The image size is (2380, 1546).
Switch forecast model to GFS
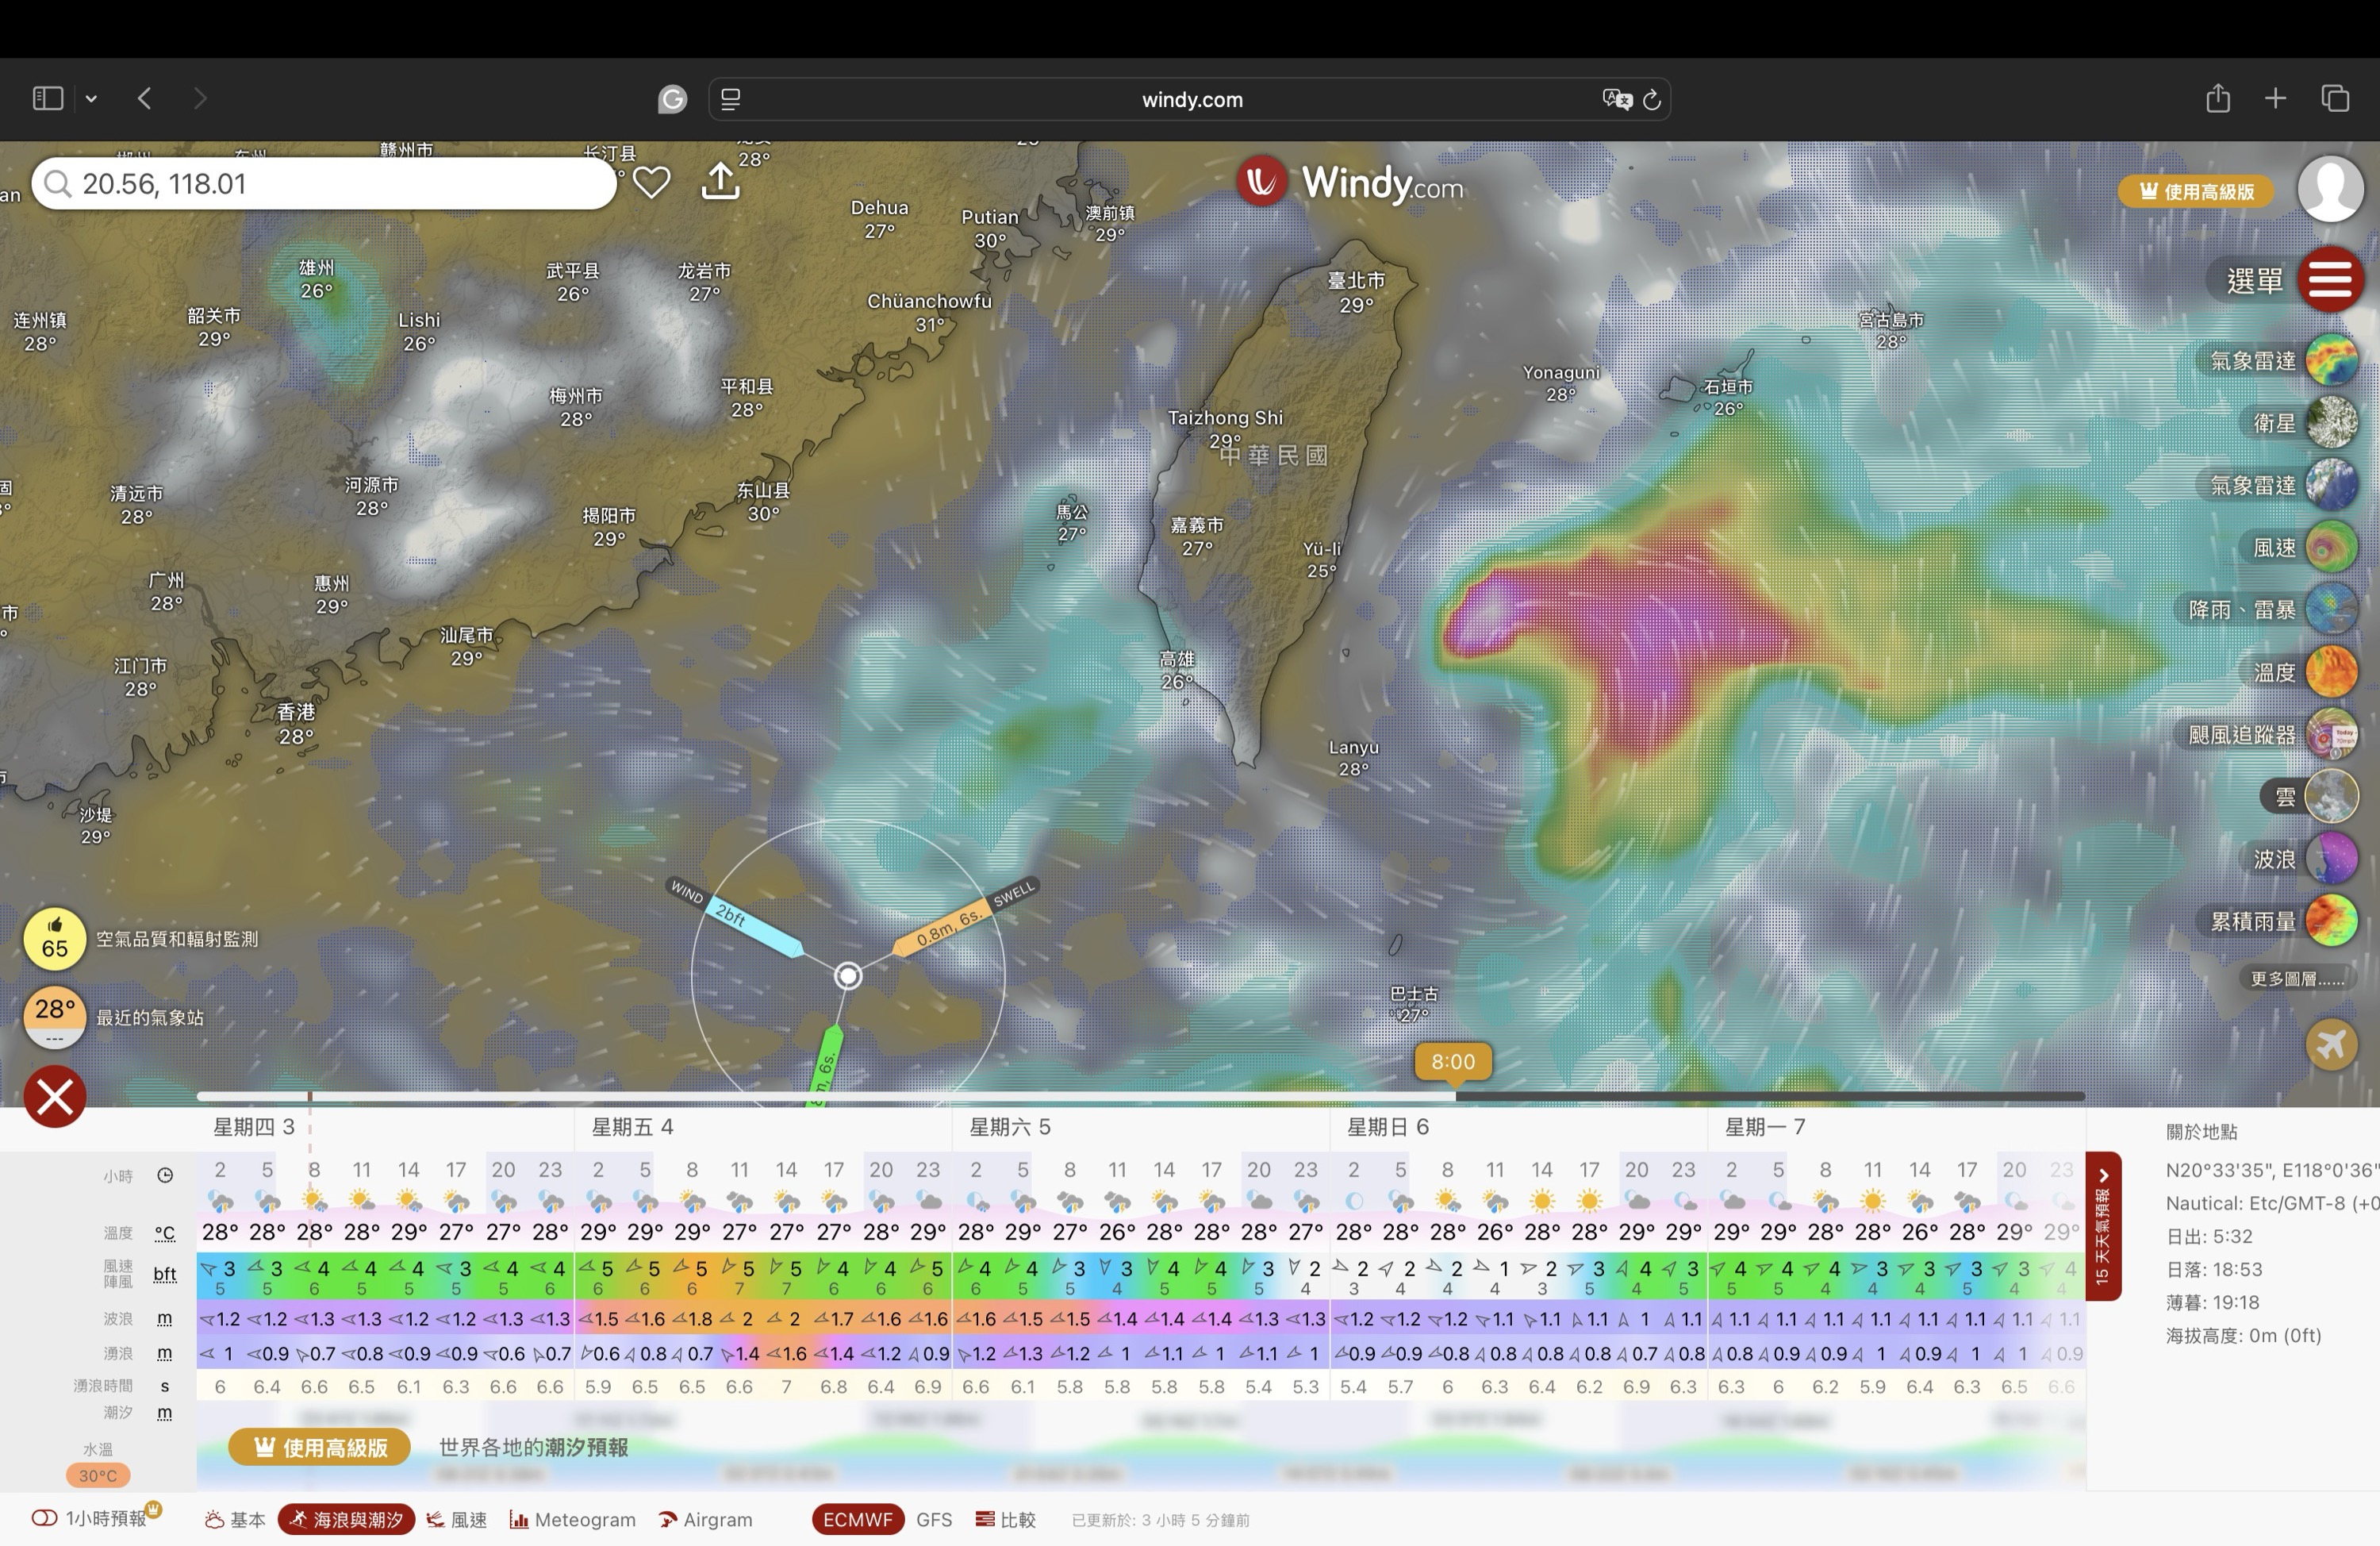(x=933, y=1519)
